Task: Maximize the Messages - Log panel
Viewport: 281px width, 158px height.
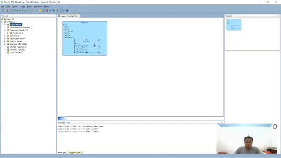Action: click(x=222, y=123)
